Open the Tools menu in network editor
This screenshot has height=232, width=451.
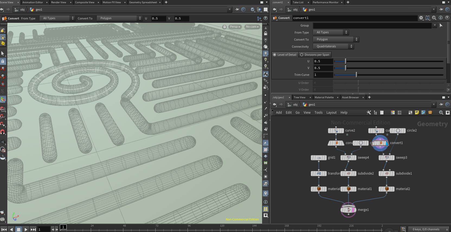[x=318, y=113]
